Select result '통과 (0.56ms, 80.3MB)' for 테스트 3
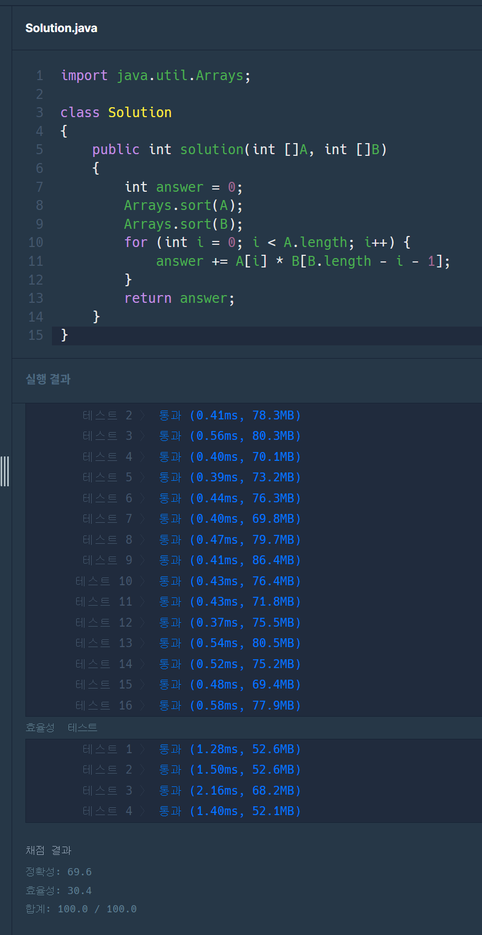This screenshot has height=935, width=482. pyautogui.click(x=230, y=435)
